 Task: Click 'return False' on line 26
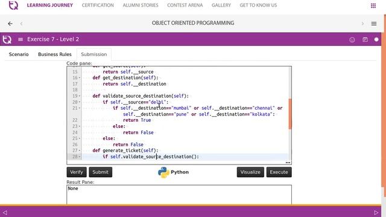pos(128,145)
